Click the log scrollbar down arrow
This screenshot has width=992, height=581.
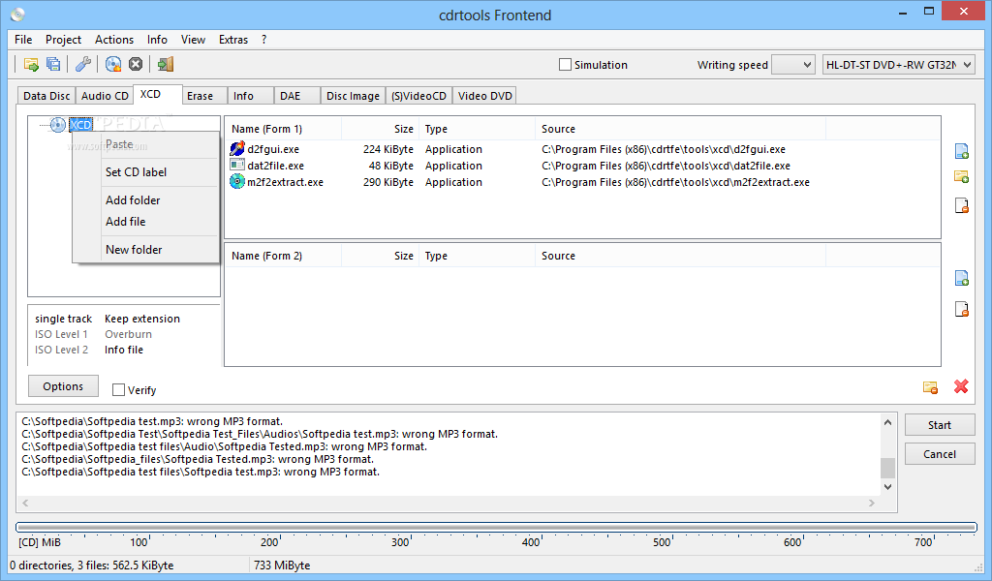[x=887, y=487]
